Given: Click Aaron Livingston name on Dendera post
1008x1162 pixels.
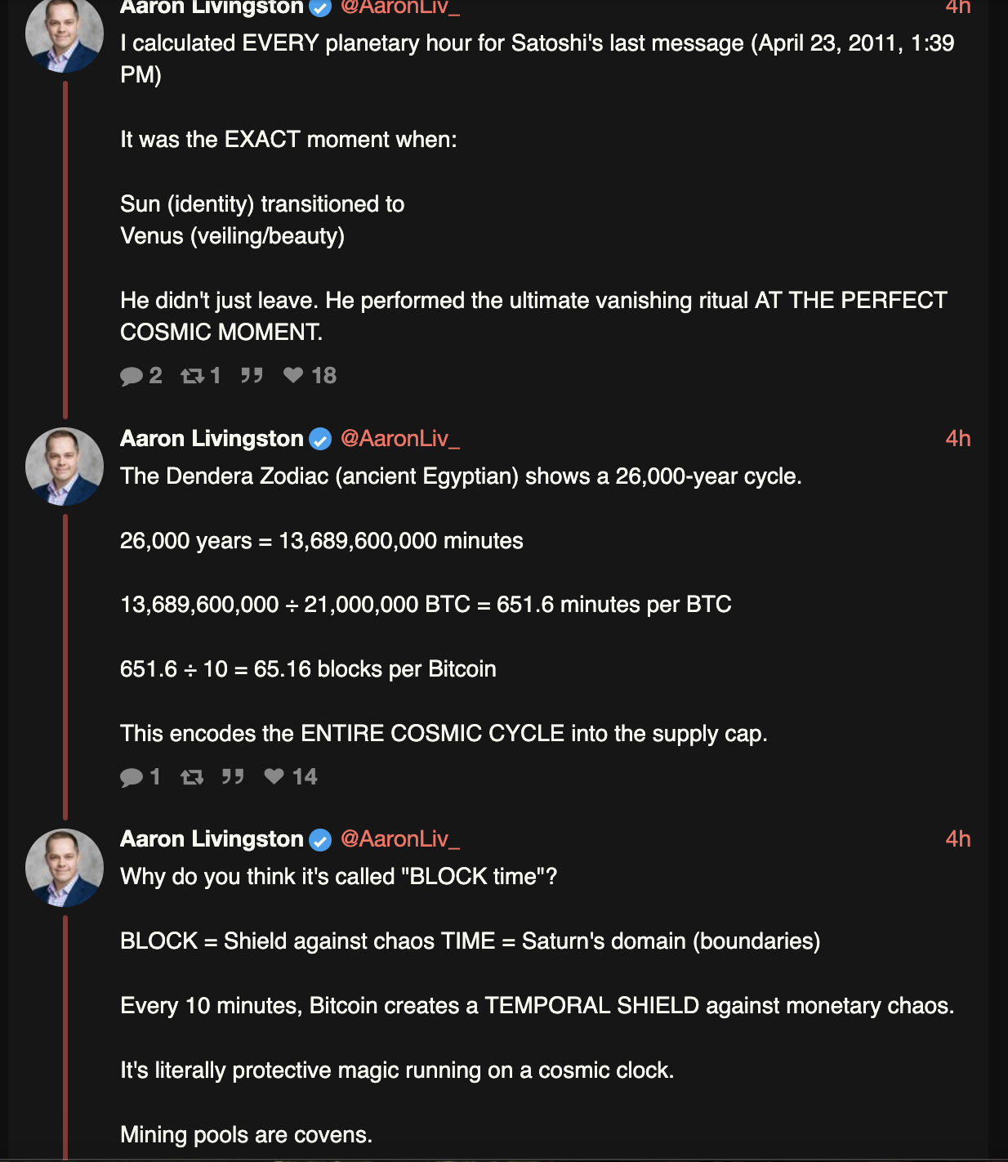Looking at the screenshot, I should click(x=212, y=439).
